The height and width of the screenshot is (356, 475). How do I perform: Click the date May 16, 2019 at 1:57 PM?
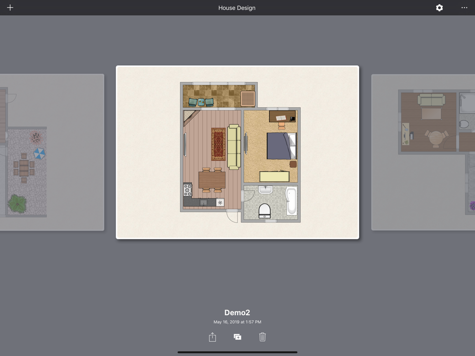coord(237,322)
